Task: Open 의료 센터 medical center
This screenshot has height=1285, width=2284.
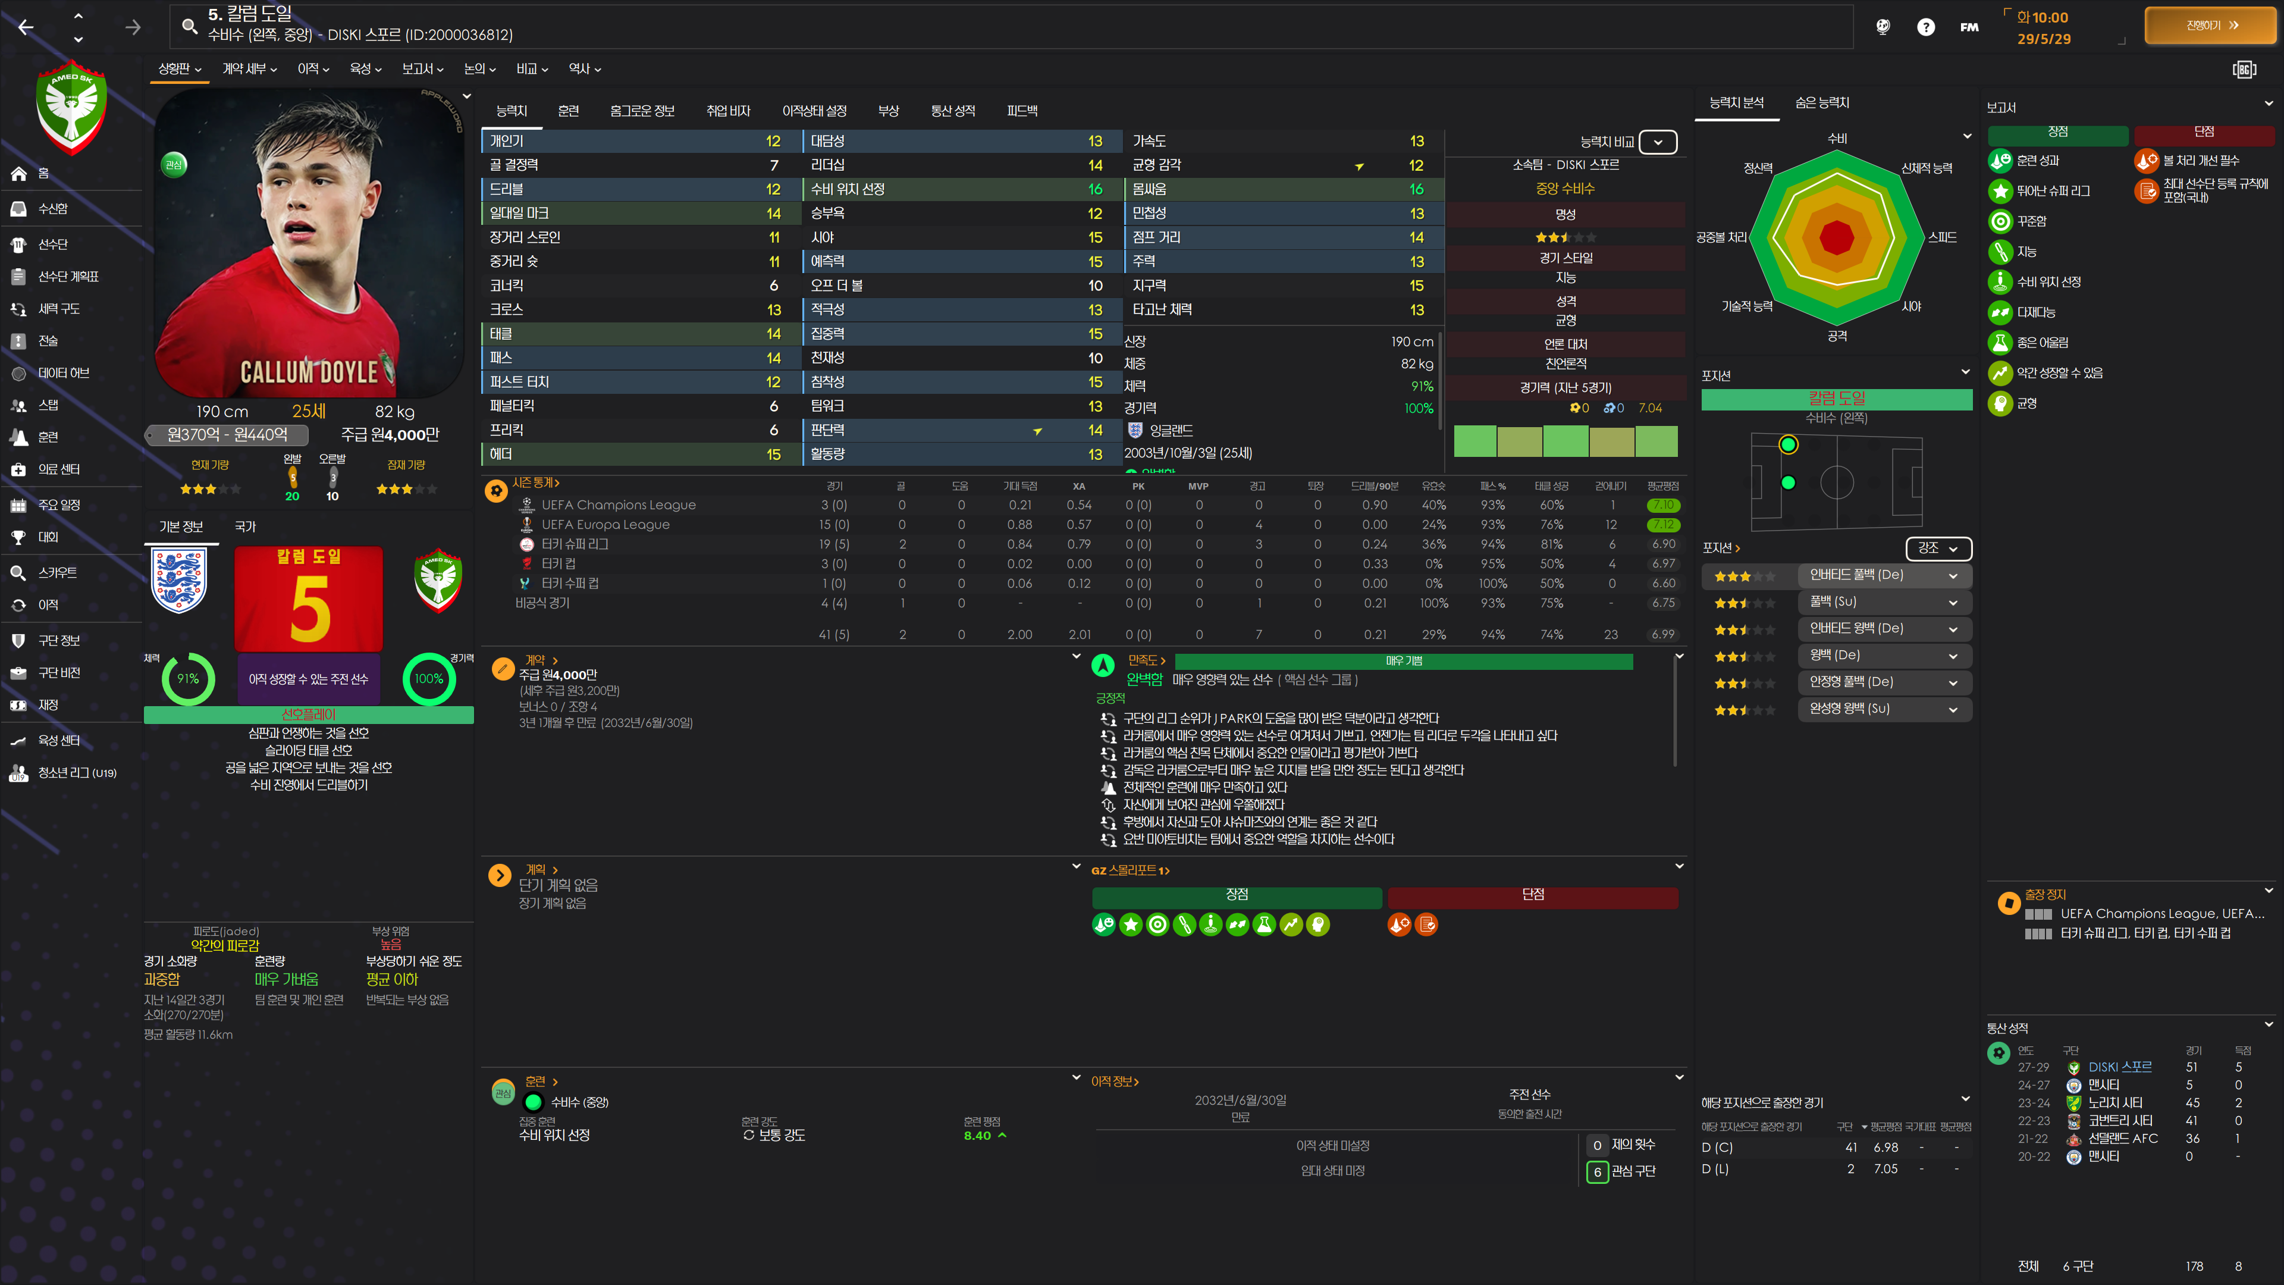Action: [58, 469]
